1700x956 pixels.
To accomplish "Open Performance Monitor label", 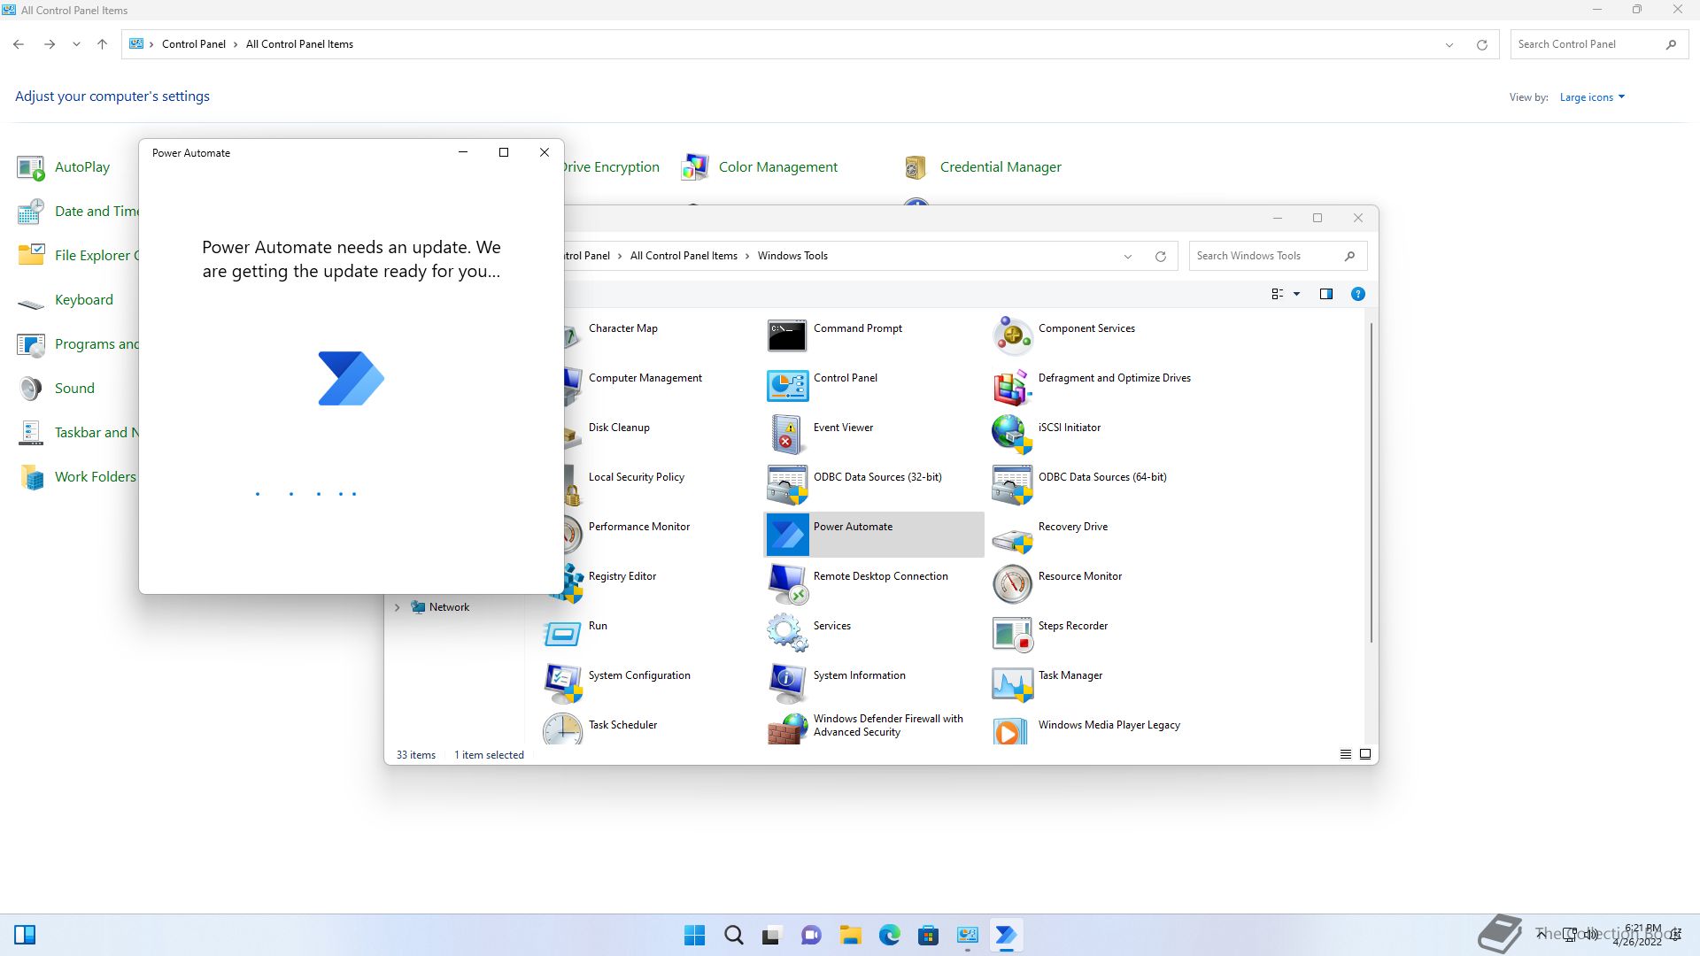I will 638,527.
